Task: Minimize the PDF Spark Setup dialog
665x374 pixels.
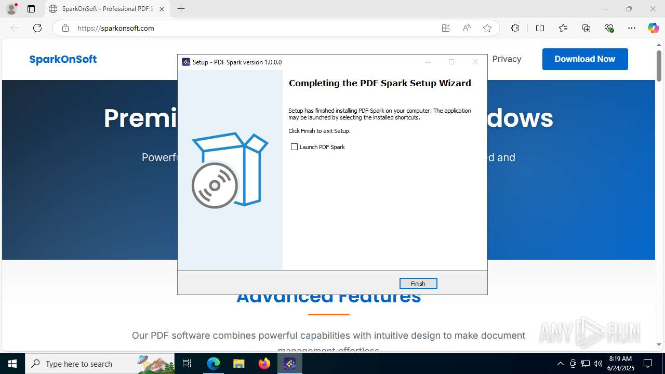Action: point(428,62)
